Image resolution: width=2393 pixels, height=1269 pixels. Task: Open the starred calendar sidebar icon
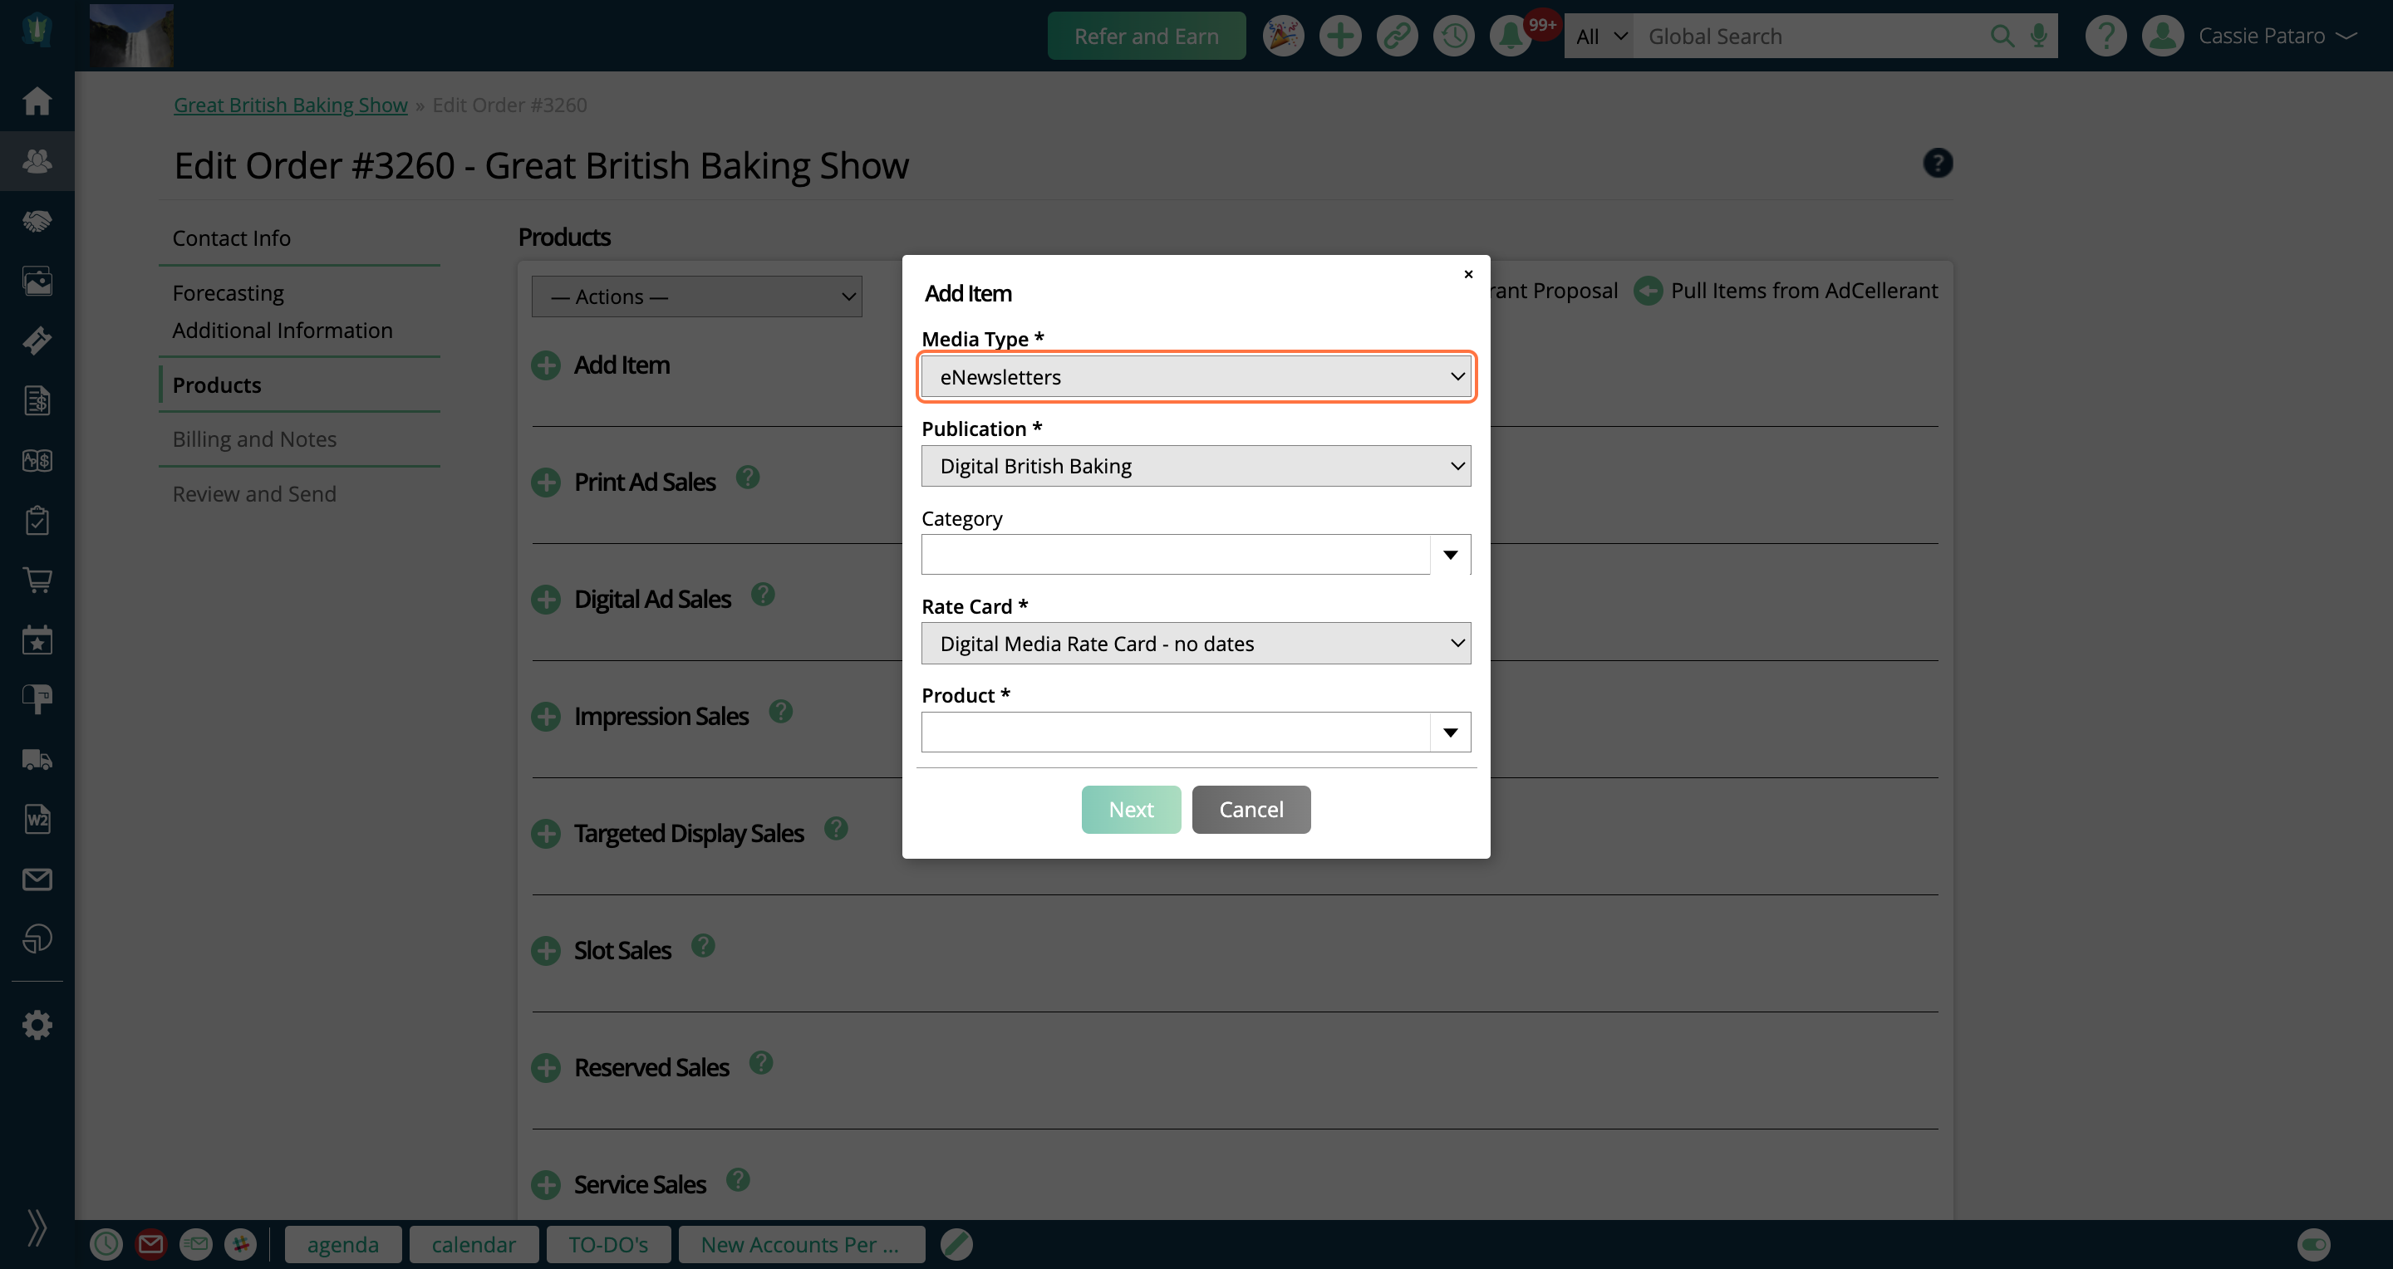pos(37,639)
